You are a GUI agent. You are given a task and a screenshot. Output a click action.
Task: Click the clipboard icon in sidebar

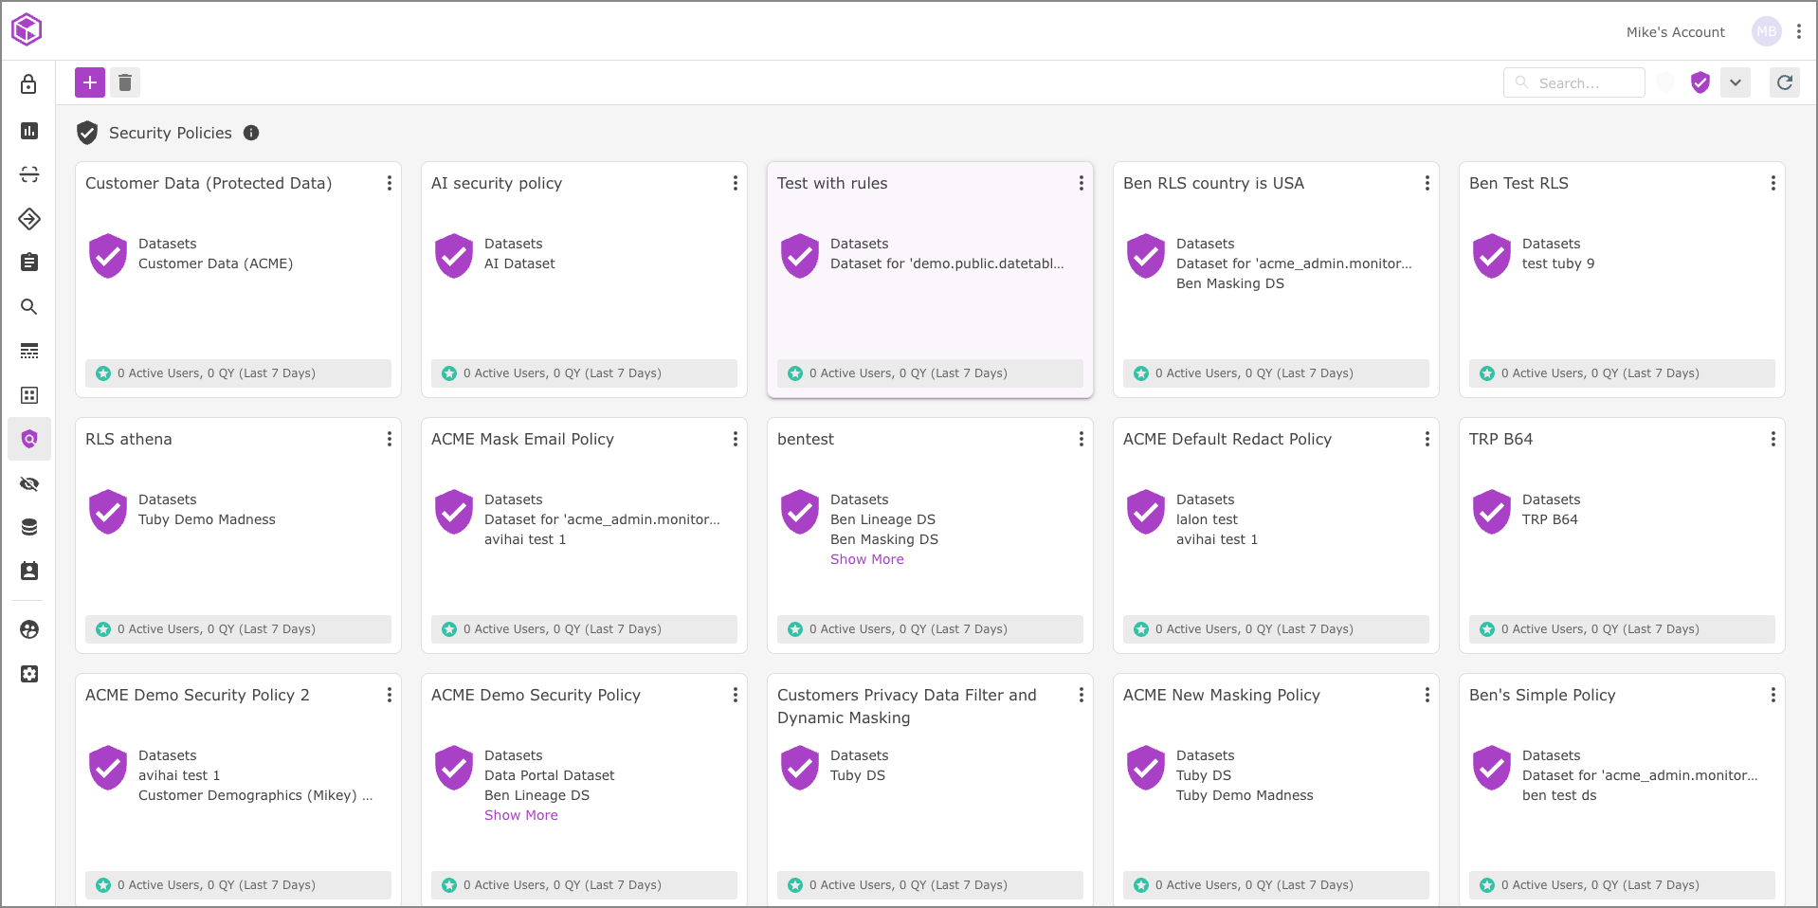(x=29, y=263)
